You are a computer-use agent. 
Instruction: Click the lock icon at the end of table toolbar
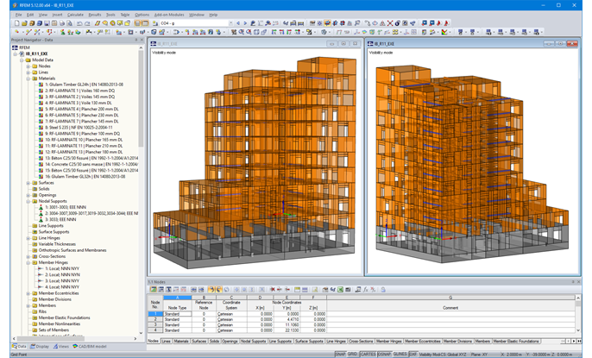tap(383, 290)
